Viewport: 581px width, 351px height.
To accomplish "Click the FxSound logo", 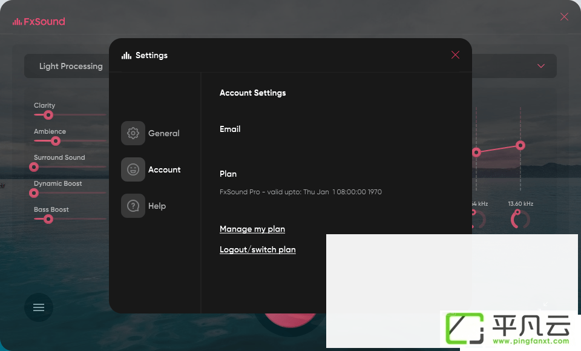I will coord(39,22).
